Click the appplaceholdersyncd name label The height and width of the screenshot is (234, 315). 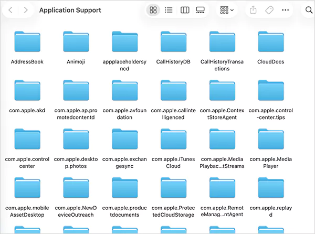pos(124,65)
